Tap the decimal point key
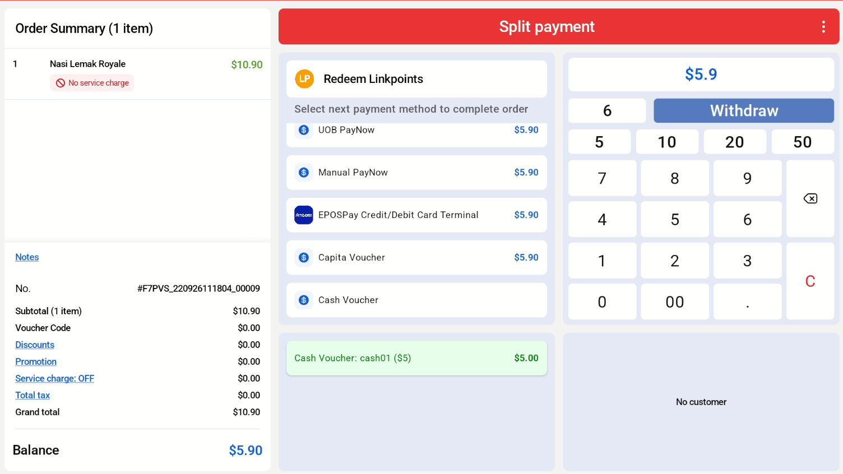This screenshot has height=474, width=843. 747,302
